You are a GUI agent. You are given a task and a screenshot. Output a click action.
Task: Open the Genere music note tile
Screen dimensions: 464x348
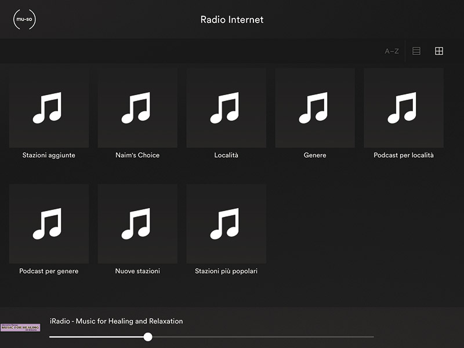pyautogui.click(x=315, y=108)
